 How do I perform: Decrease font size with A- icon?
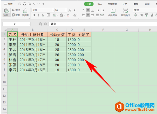75,10
